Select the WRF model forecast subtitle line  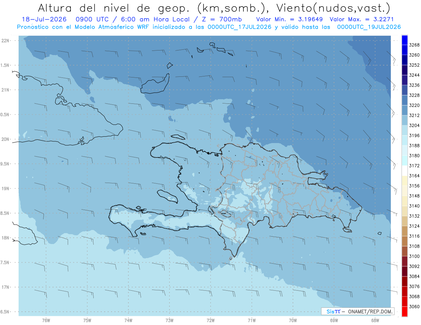tap(209, 27)
